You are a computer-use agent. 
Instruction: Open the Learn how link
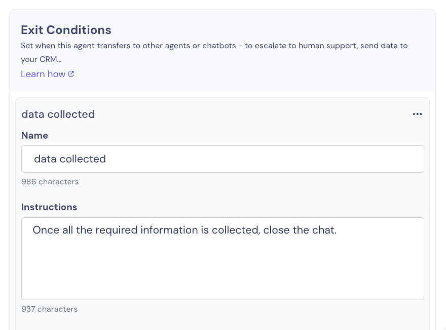coord(47,74)
